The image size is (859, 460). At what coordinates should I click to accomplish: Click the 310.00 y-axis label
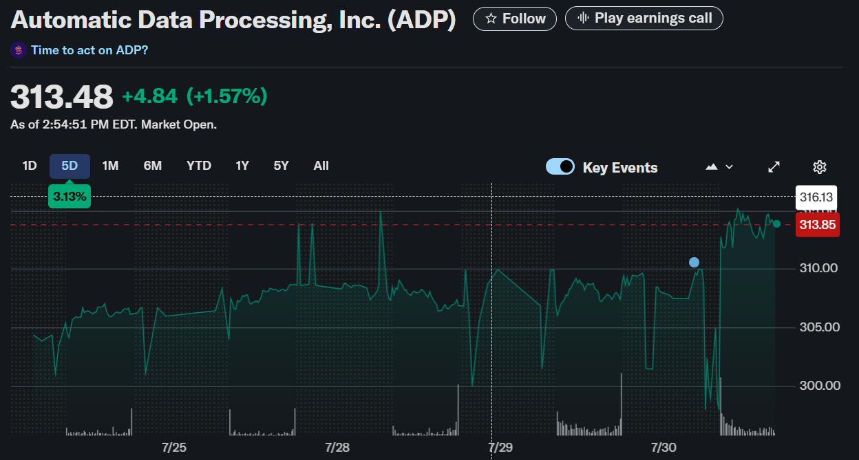click(x=819, y=267)
